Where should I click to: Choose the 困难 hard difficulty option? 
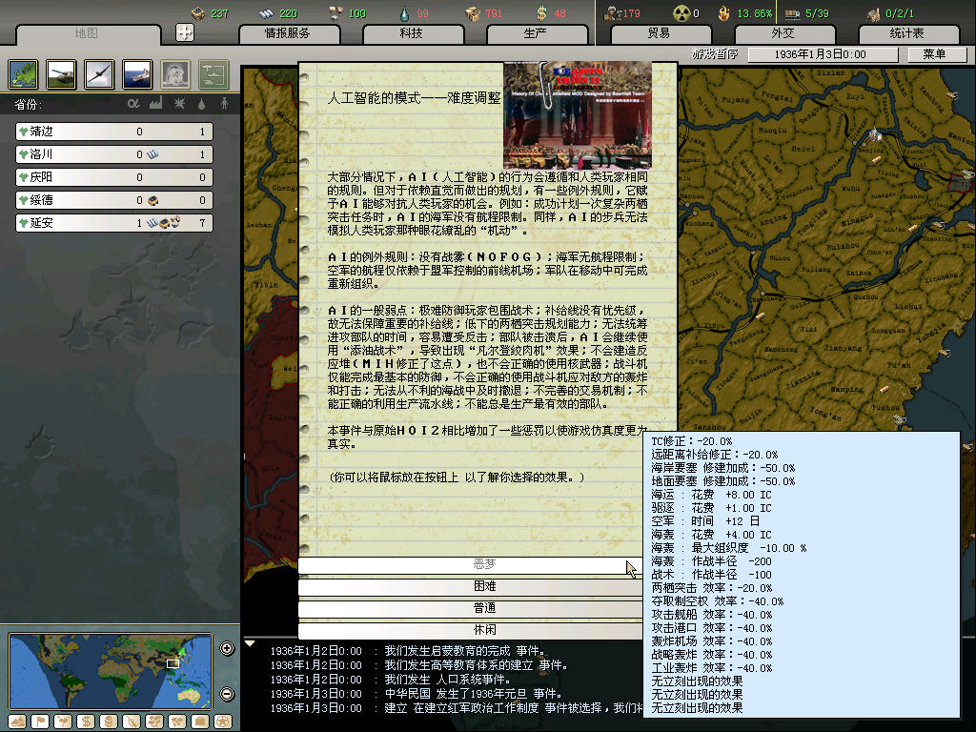pos(470,586)
